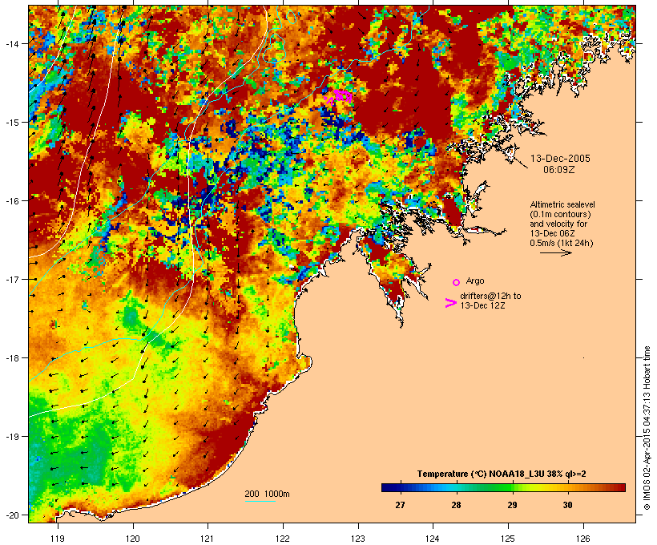Image resolution: width=657 pixels, height=545 pixels.
Task: Click the 'and velocity for' legend line
Action: (558, 224)
